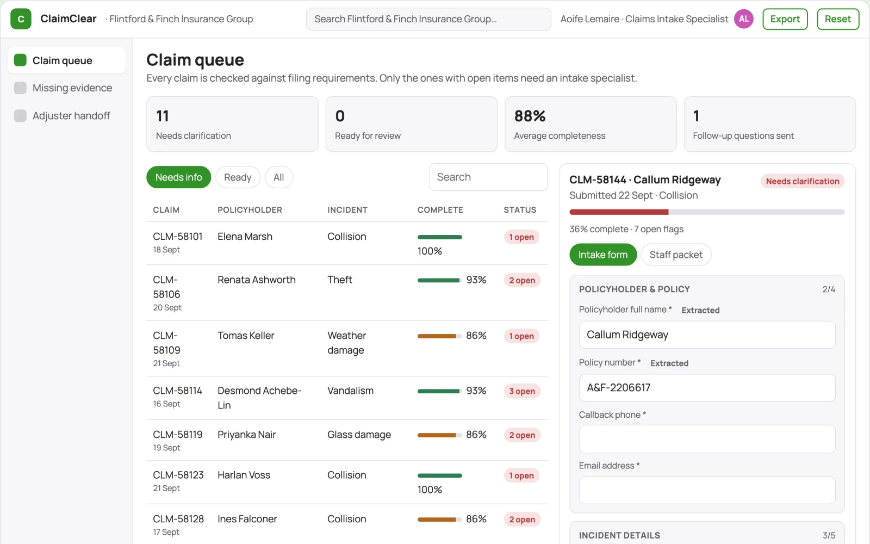
Task: Open the AL user avatar
Action: click(x=744, y=19)
